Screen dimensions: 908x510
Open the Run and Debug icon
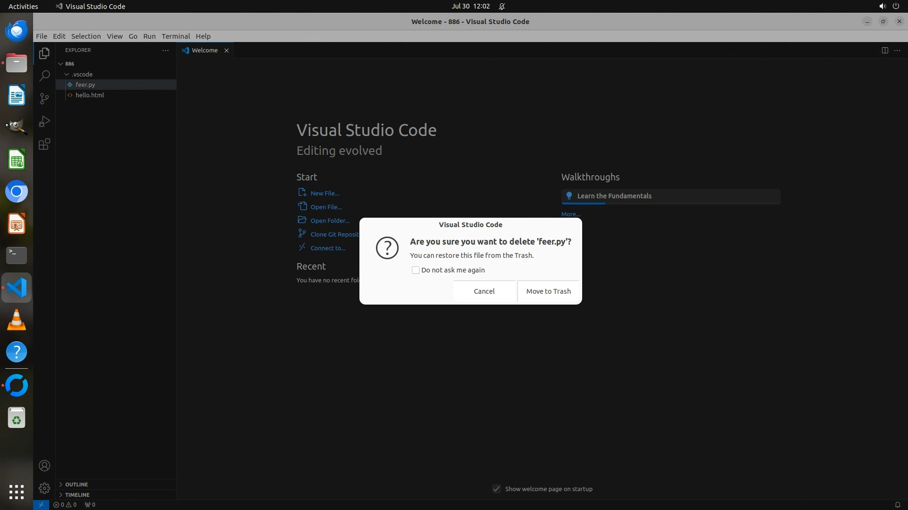(44, 121)
